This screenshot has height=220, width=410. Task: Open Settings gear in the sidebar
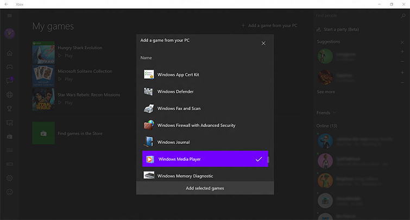coord(9,178)
